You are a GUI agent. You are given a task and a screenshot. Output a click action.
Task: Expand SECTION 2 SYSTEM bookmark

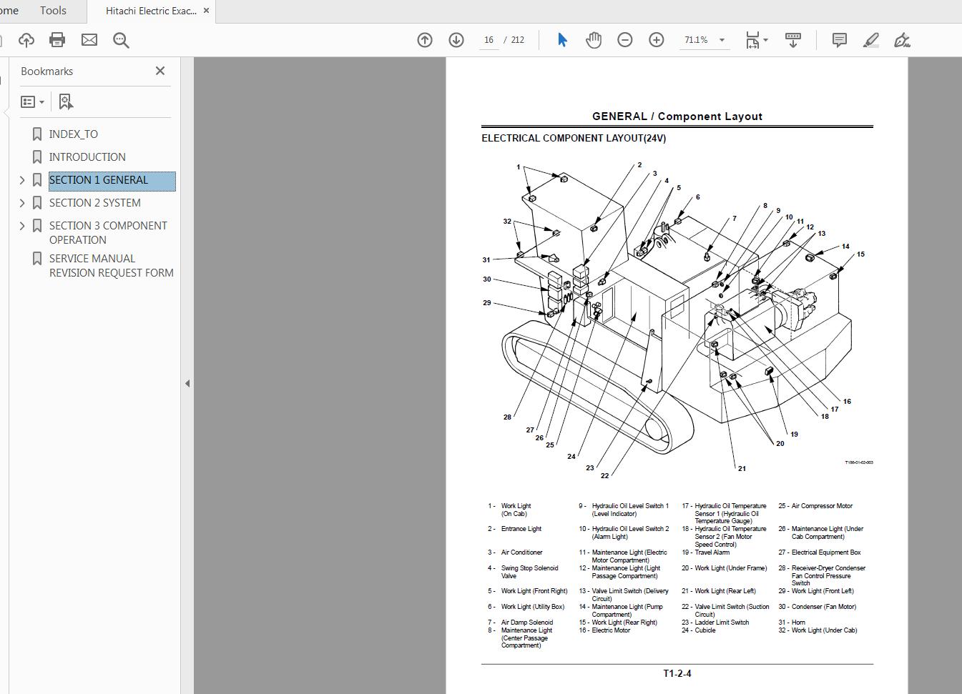click(22, 202)
